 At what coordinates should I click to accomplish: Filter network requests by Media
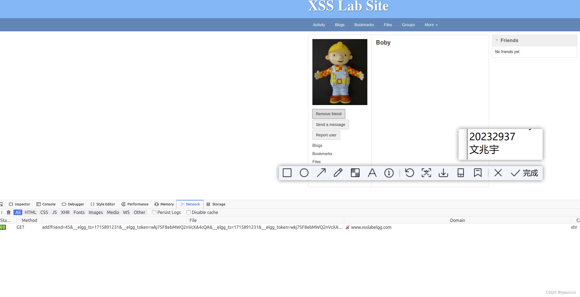(x=113, y=212)
